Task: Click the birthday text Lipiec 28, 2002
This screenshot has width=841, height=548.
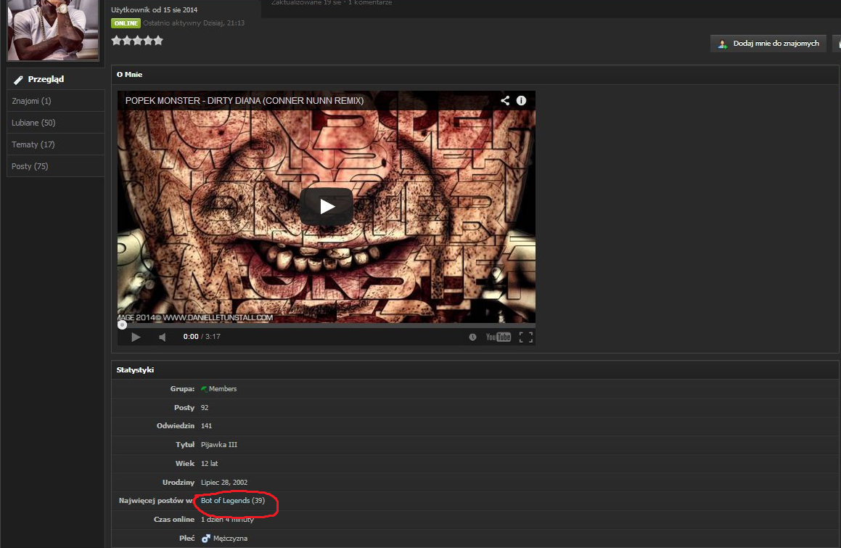Action: 224,482
